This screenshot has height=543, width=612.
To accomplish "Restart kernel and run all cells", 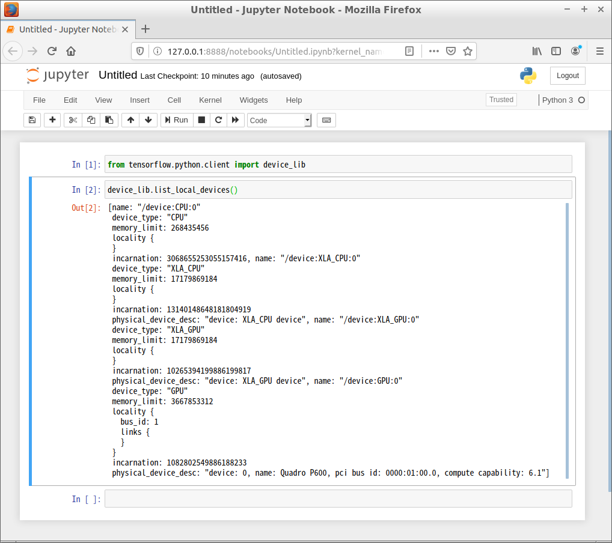I will click(236, 120).
